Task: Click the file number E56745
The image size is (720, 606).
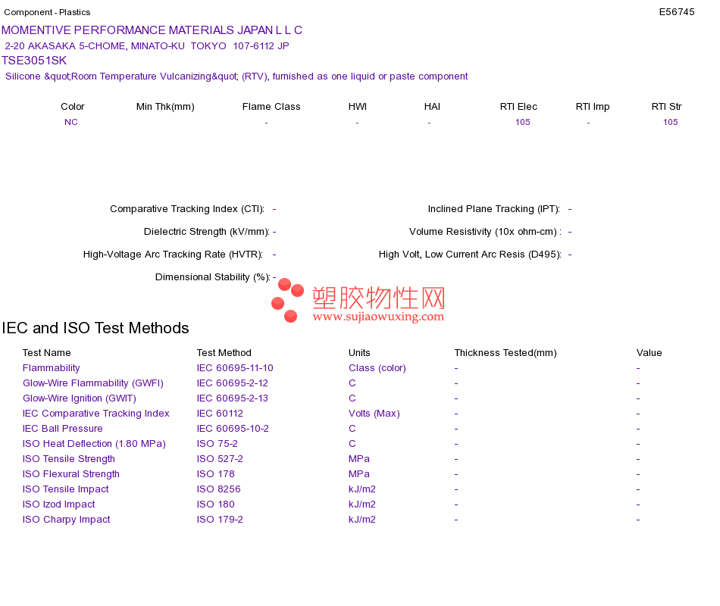Action: [x=676, y=12]
